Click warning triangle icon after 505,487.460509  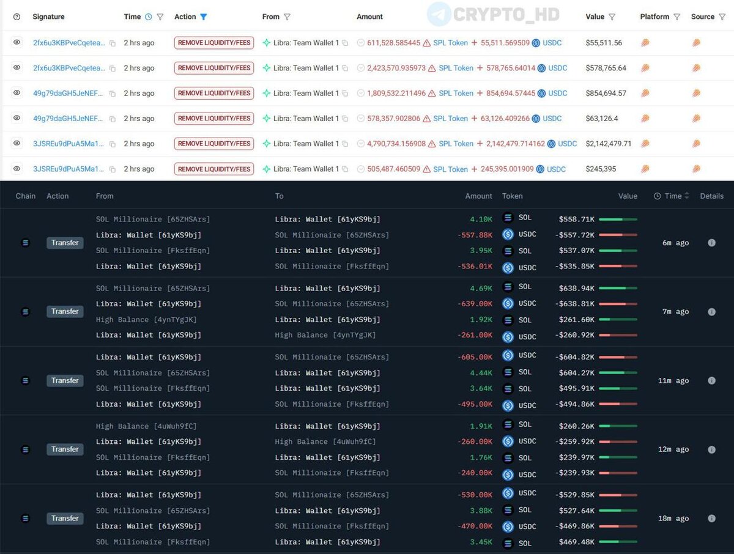click(426, 169)
